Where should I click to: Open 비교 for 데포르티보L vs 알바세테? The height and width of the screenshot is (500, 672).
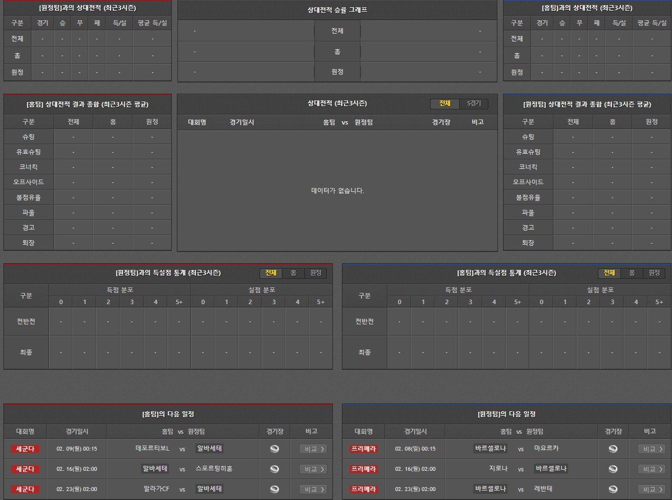pyautogui.click(x=313, y=449)
